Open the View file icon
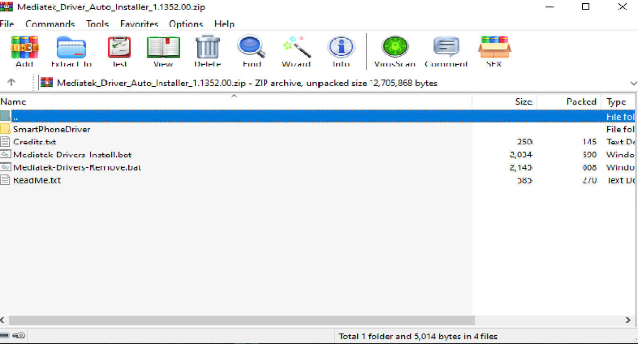The image size is (638, 344). [163, 48]
